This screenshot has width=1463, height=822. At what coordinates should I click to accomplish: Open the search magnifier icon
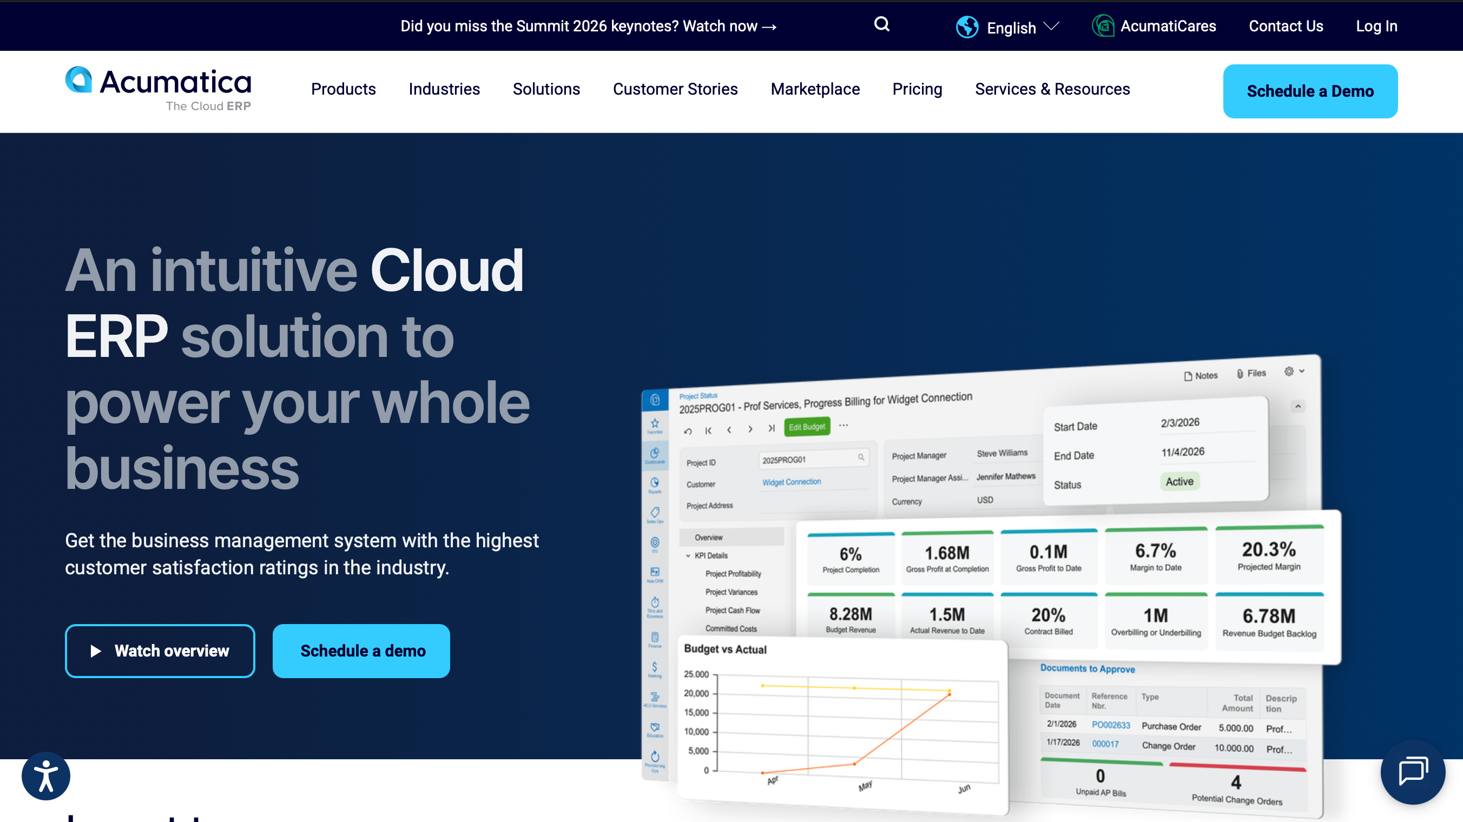click(x=881, y=24)
